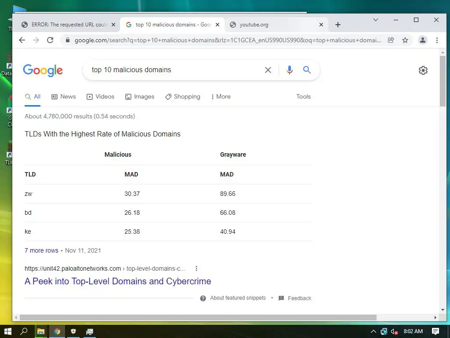The height and width of the screenshot is (338, 450).
Task: Open the tab search chevron
Action: pos(375,20)
